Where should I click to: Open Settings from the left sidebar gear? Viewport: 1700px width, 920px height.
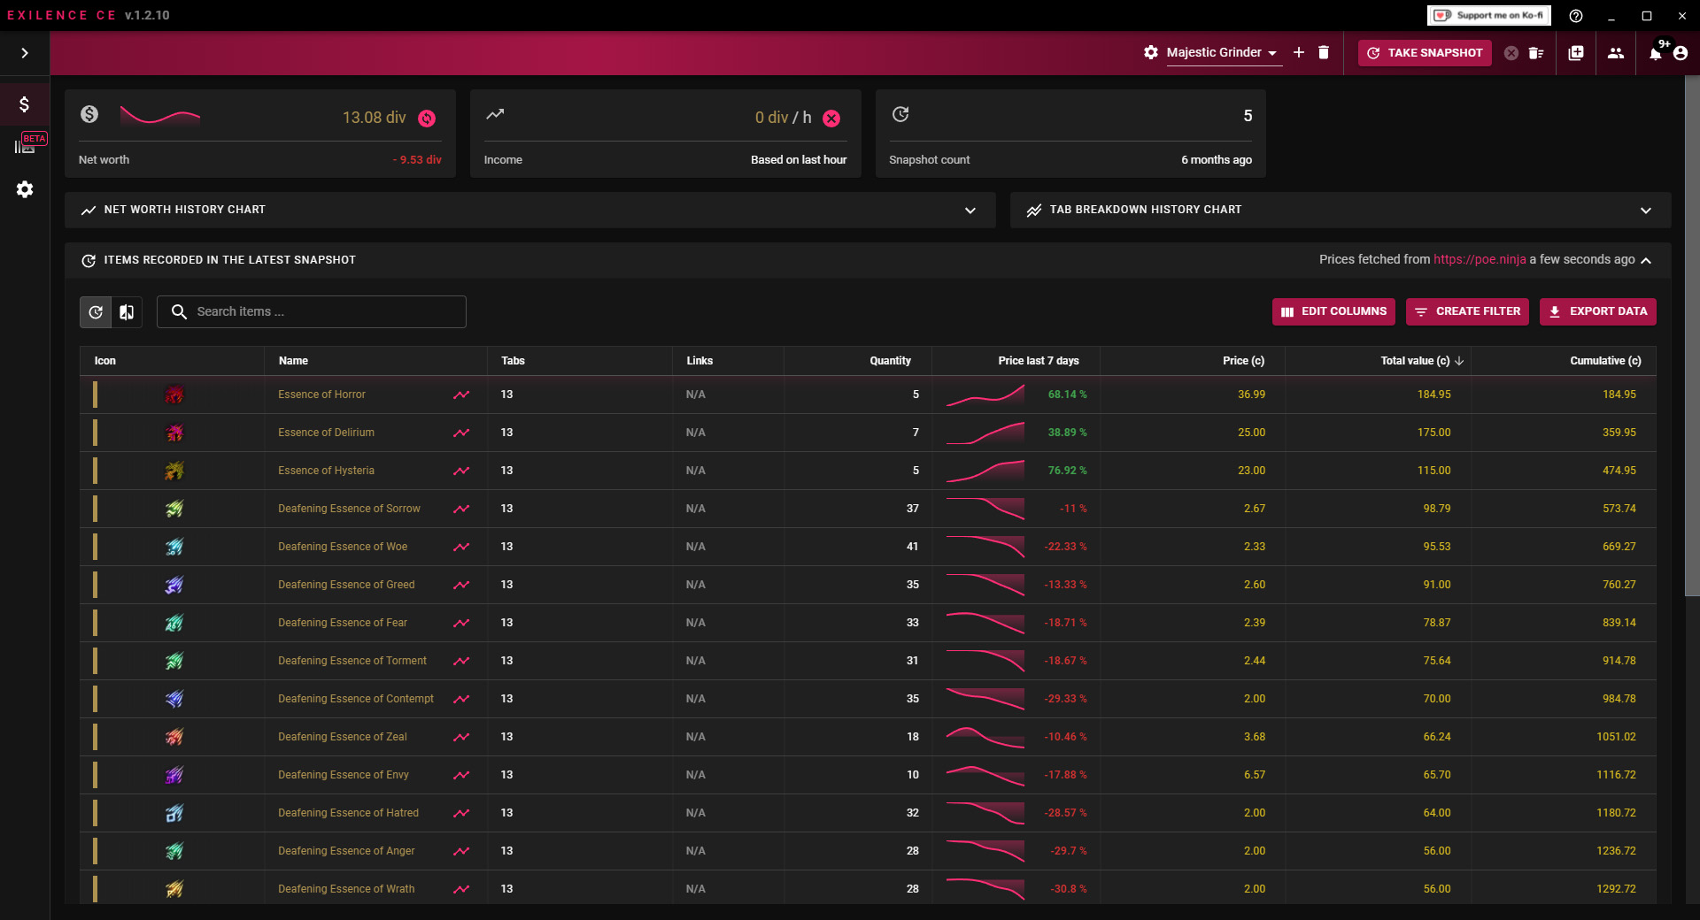(25, 189)
